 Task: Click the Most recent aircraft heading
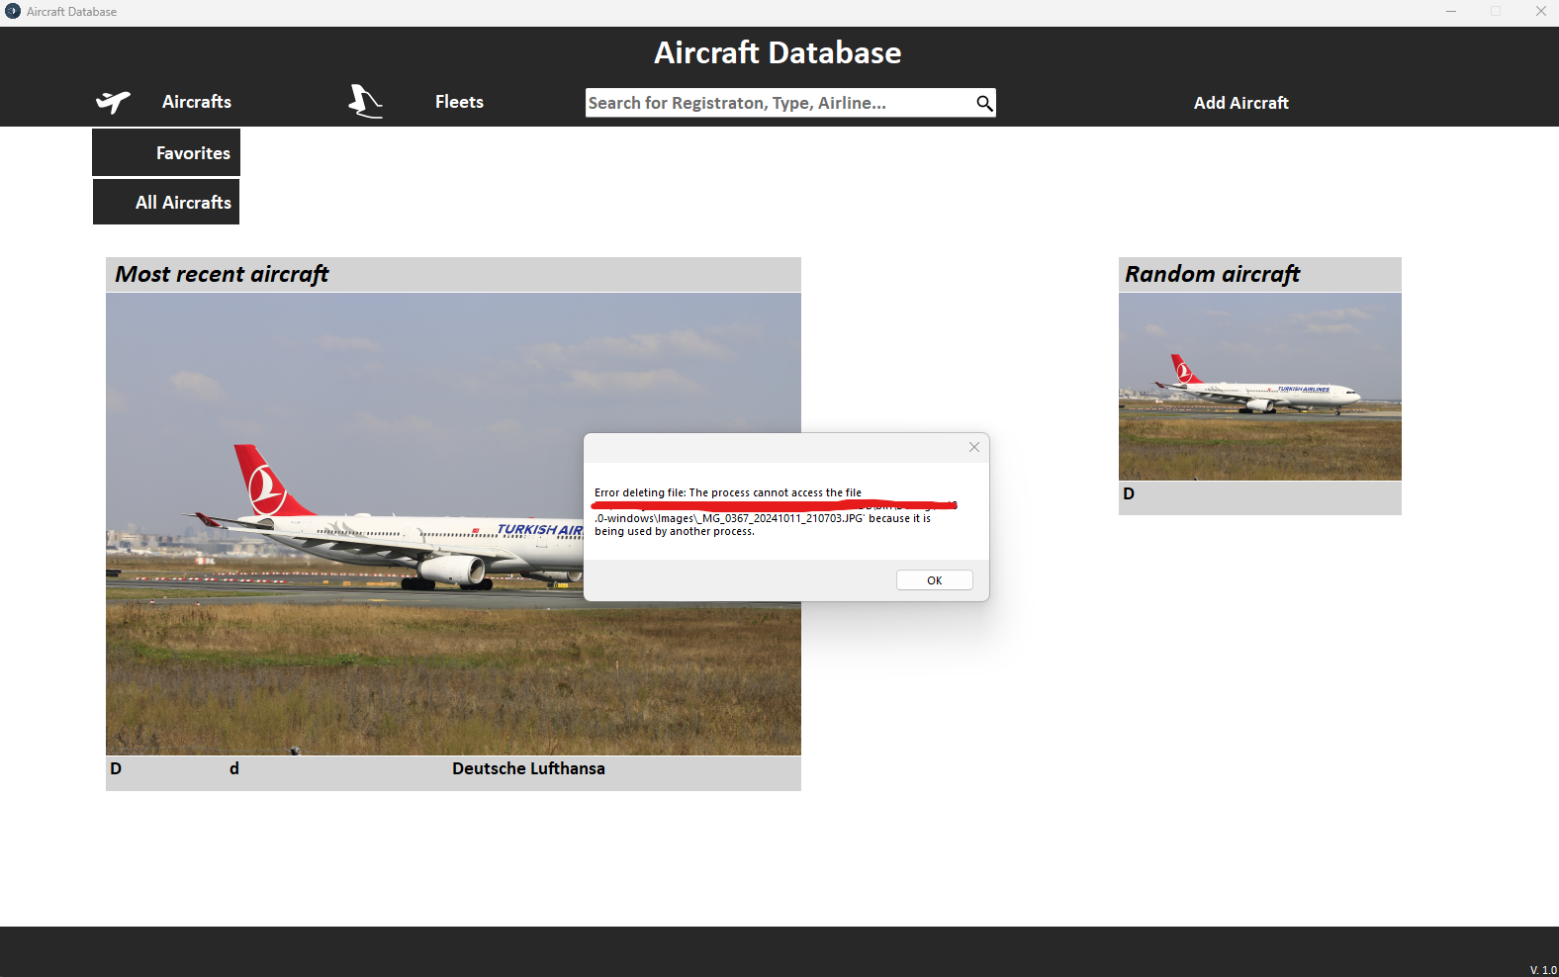coord(222,274)
